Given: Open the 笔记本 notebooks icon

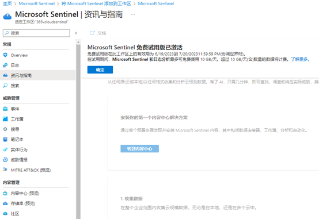Looking at the screenshot, I should 5,139.
